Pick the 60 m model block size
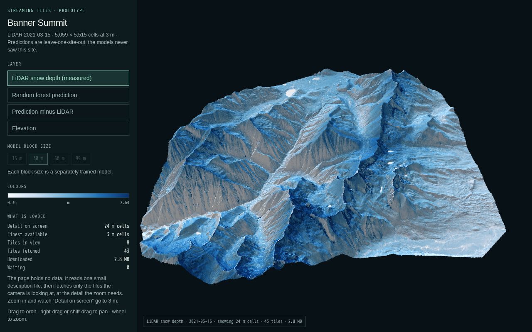 click(59, 159)
